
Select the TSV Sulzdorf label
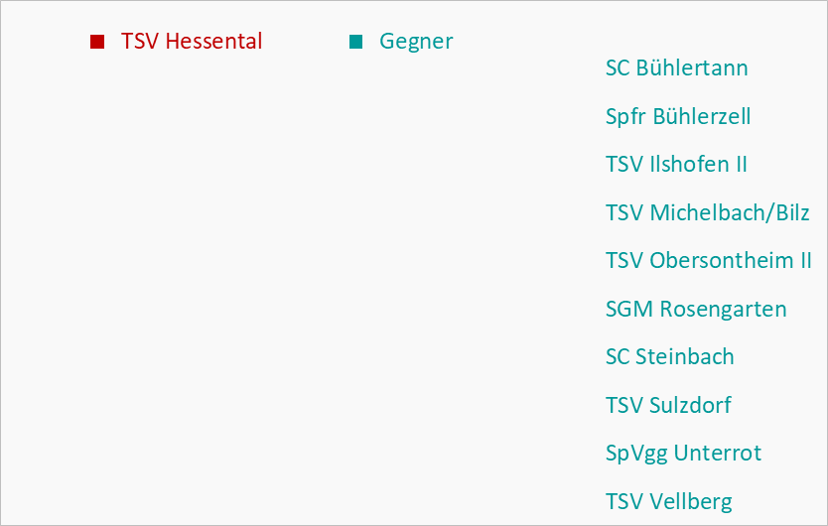[x=668, y=406]
